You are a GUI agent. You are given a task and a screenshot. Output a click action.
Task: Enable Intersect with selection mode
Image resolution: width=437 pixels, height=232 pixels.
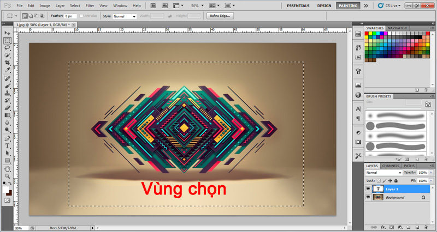42,16
